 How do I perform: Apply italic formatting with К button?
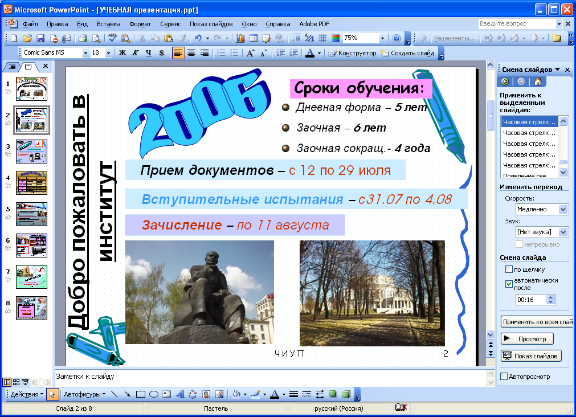pyautogui.click(x=135, y=53)
